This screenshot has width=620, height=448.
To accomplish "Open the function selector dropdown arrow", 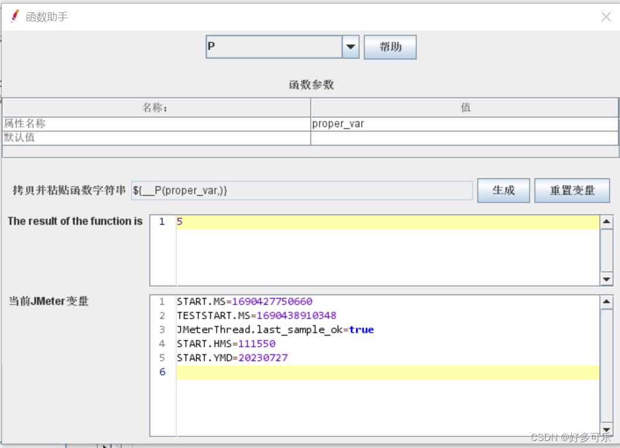I will click(350, 47).
